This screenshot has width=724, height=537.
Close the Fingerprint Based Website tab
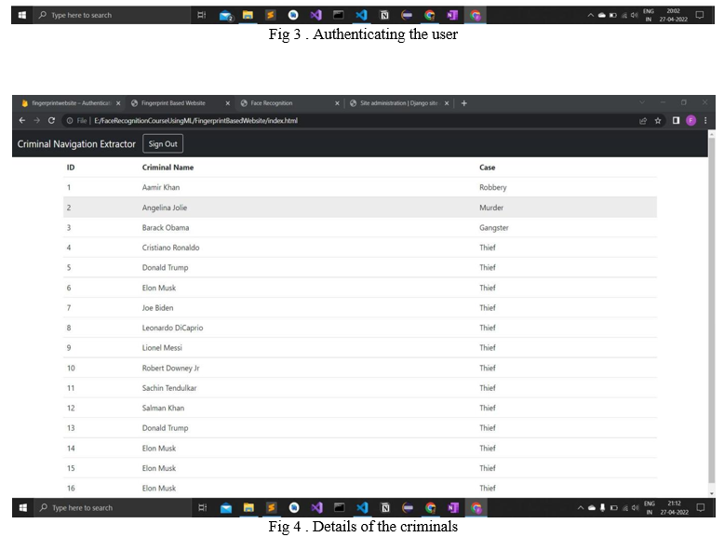[228, 103]
